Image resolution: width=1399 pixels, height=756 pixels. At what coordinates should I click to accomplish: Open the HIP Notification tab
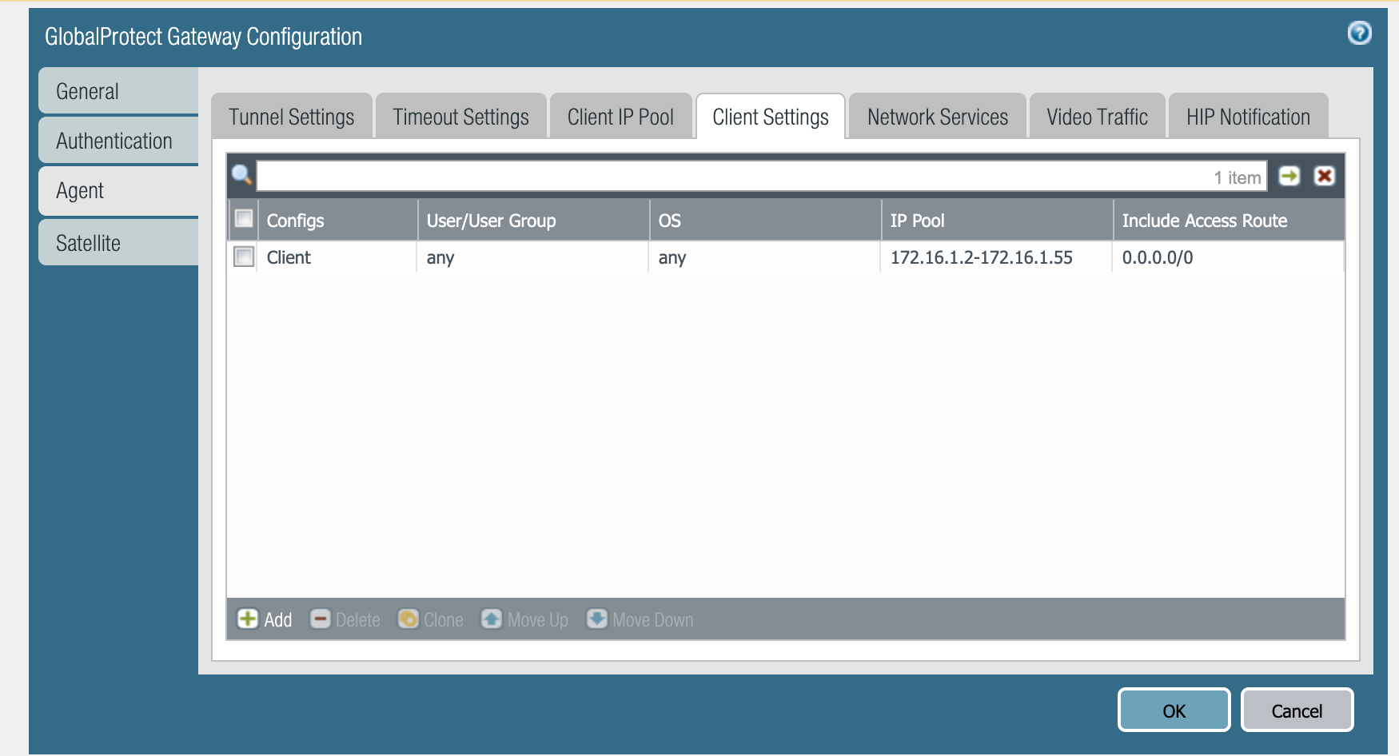click(1248, 117)
